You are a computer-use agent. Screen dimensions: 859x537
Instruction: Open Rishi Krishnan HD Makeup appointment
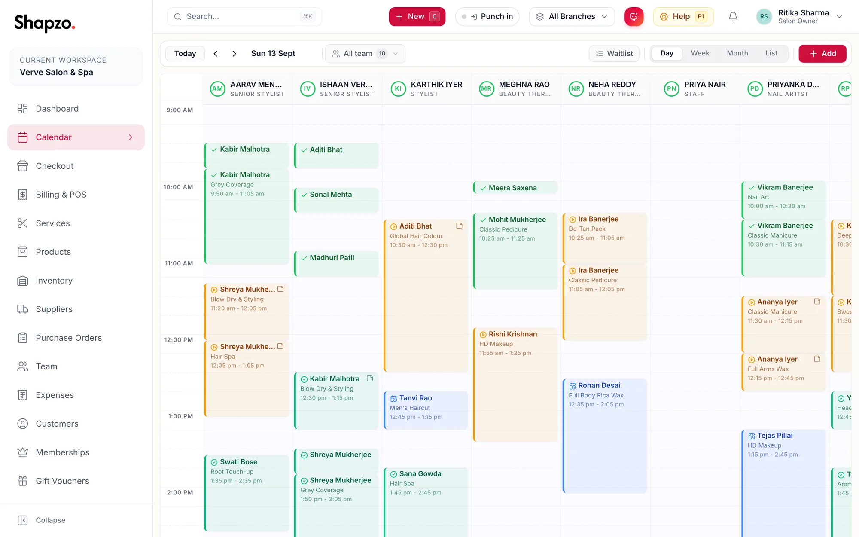click(x=515, y=384)
